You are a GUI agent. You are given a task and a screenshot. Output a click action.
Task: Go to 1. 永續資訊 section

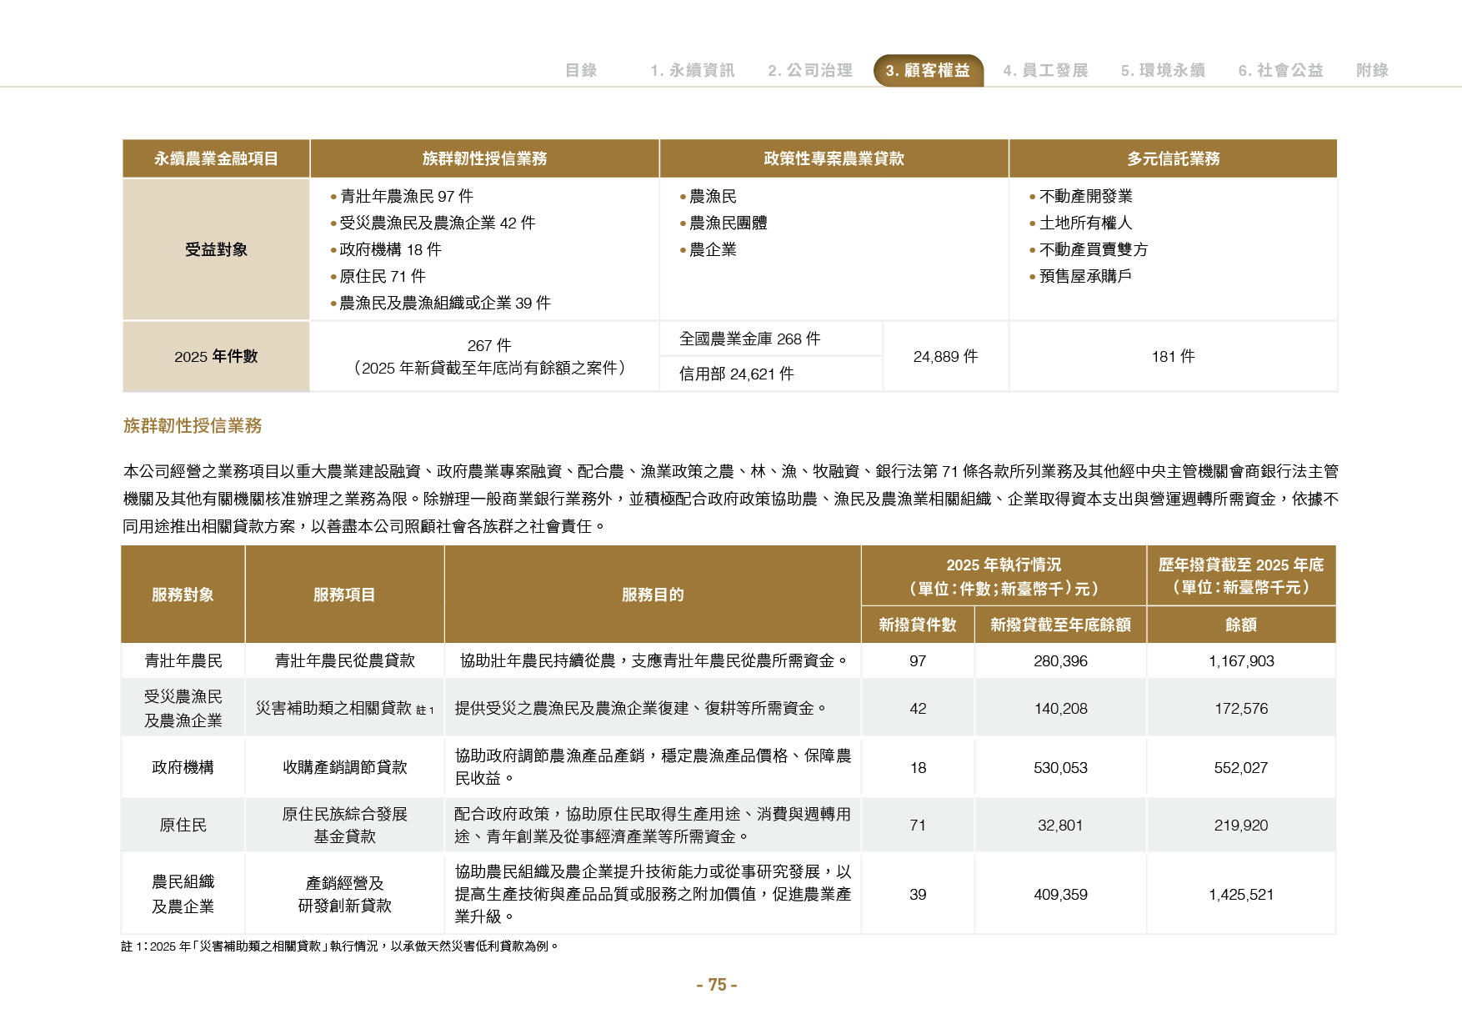692,71
